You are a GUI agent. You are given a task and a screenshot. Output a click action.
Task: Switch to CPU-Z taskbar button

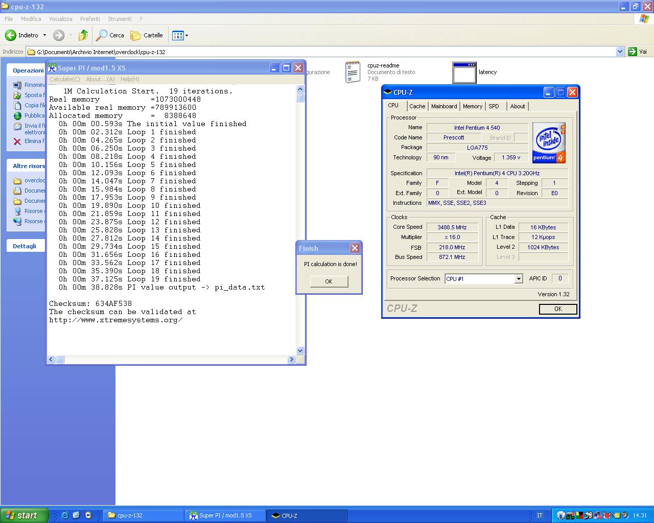click(x=307, y=515)
